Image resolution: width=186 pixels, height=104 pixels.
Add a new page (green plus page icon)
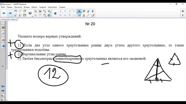[x=15, y=15]
